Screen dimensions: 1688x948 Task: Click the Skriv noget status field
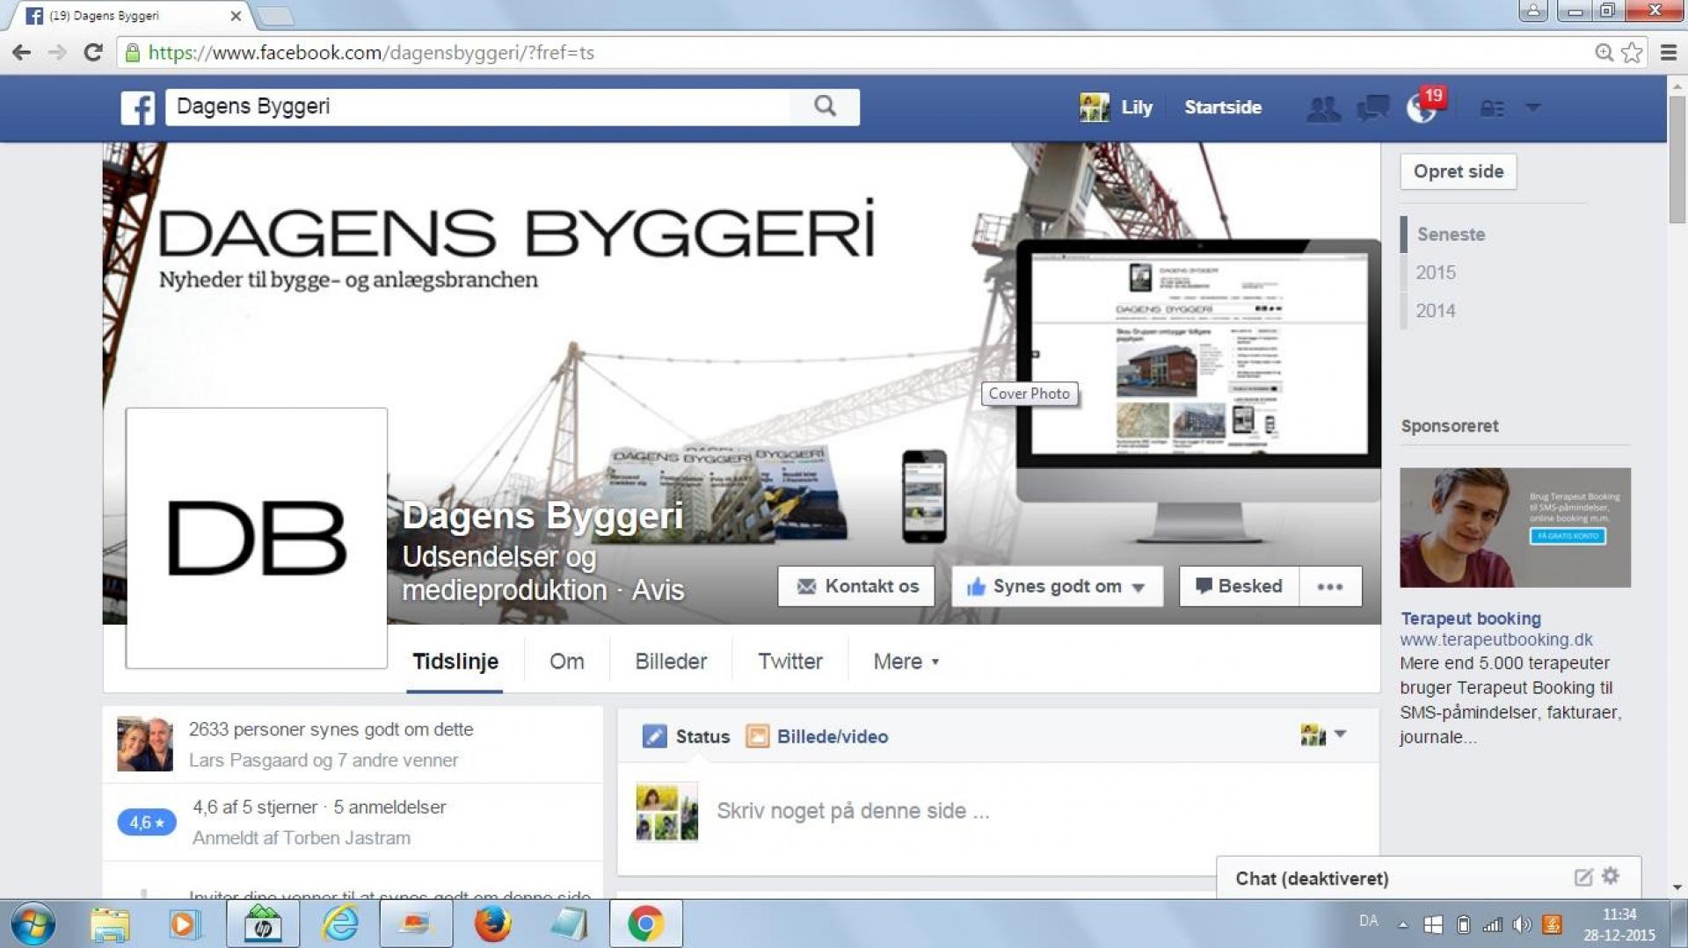(x=853, y=811)
